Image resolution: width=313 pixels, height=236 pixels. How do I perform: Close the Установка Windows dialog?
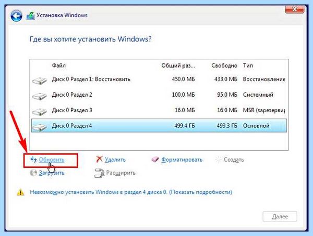coord(294,9)
